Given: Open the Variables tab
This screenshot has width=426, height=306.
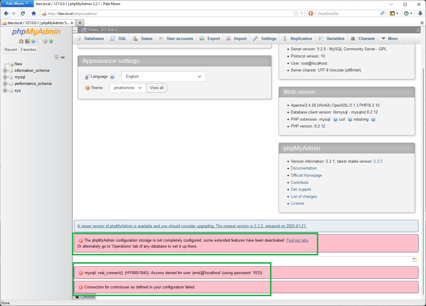Looking at the screenshot, I should pyautogui.click(x=331, y=39).
